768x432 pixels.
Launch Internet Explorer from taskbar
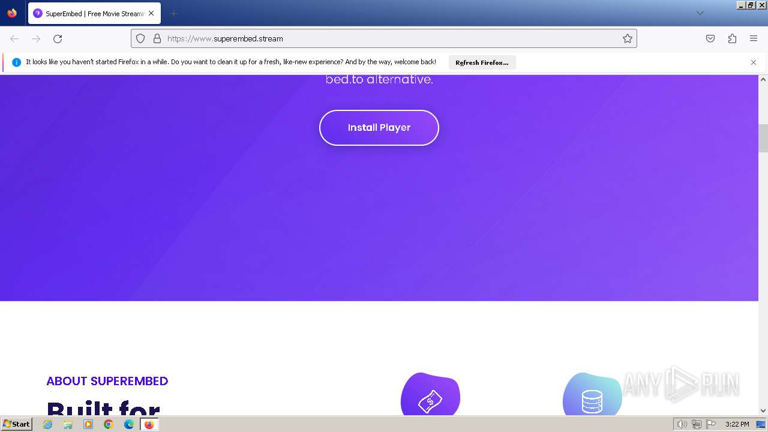point(48,424)
